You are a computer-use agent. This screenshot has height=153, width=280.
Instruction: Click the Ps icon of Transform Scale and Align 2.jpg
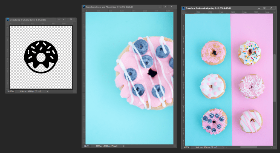[84, 7]
